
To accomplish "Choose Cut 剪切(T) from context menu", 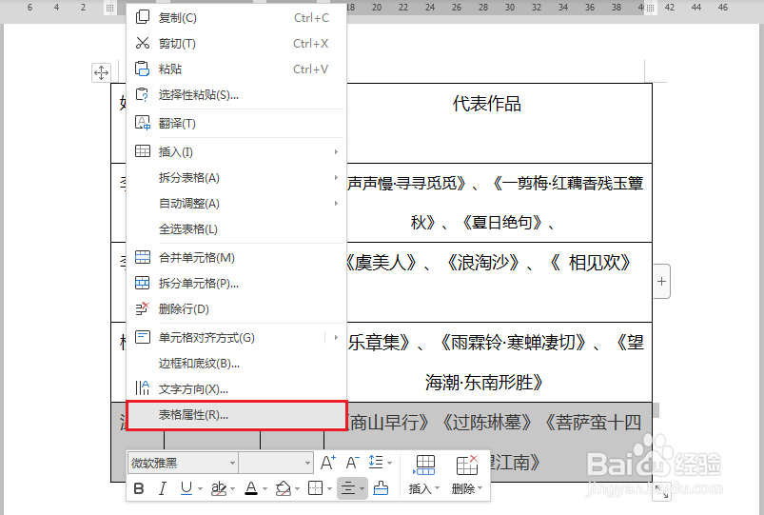I will (x=236, y=44).
